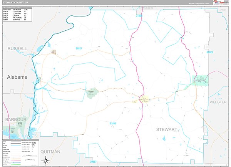This screenshot has height=167, width=231.
Task: Click the MarketMAPS logo in the header
Action: 219,2
